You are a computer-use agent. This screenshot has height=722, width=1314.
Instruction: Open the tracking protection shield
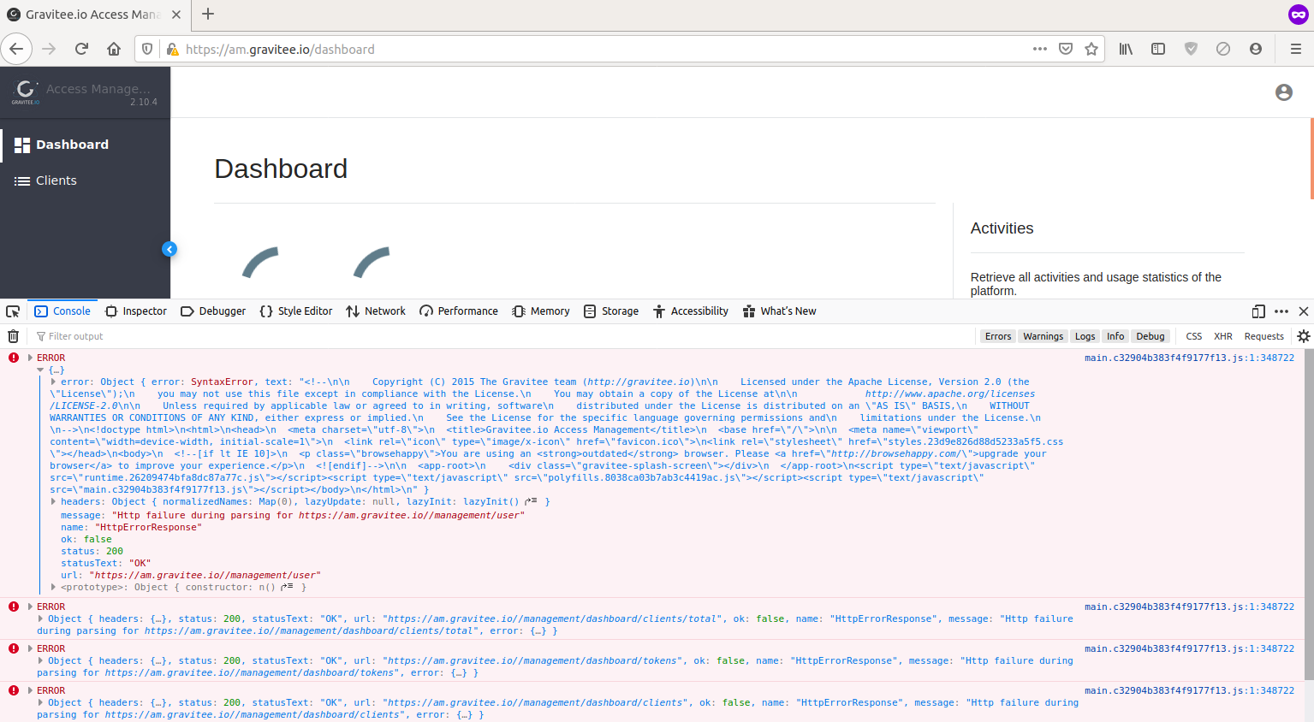pyautogui.click(x=146, y=49)
